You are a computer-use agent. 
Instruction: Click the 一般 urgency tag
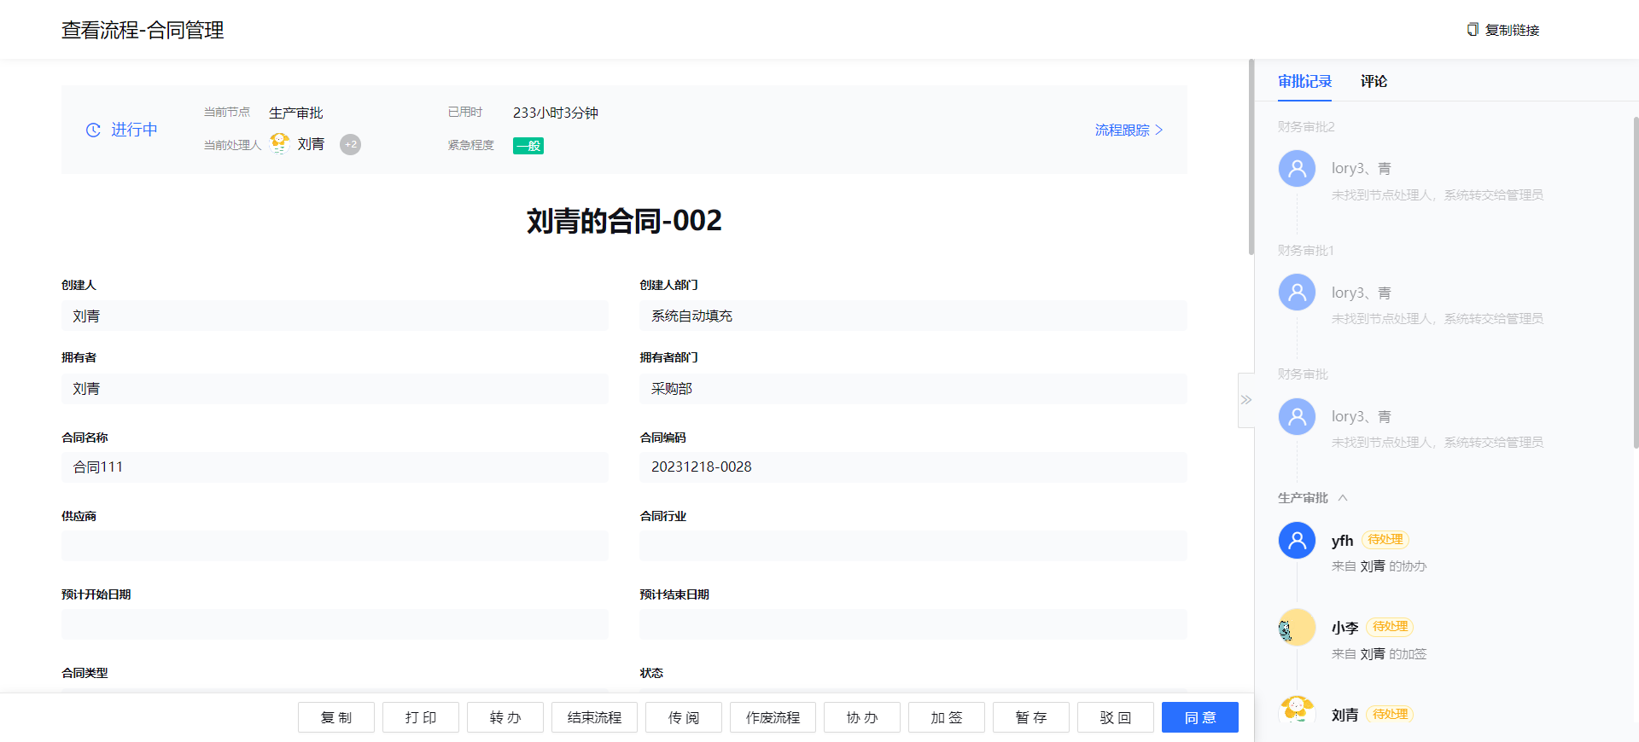click(528, 146)
